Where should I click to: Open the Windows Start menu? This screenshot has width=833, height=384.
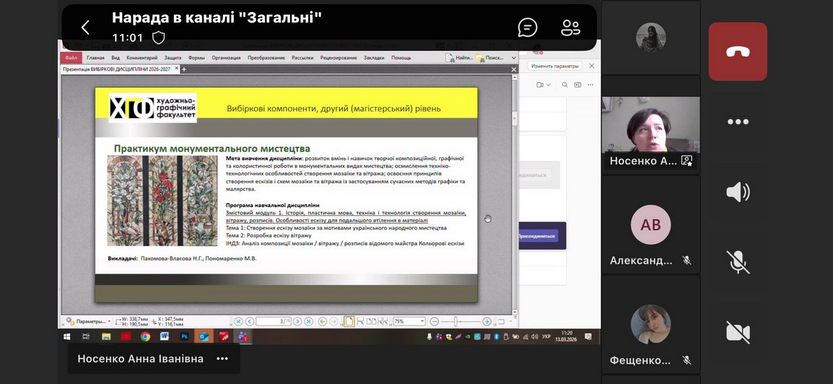(66, 336)
